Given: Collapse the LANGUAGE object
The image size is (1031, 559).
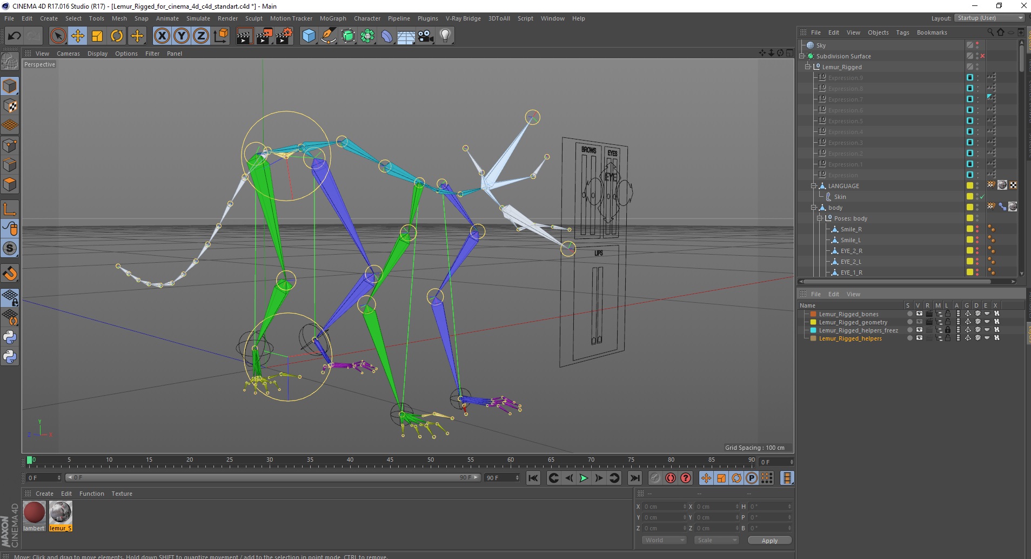Looking at the screenshot, I should (x=814, y=186).
